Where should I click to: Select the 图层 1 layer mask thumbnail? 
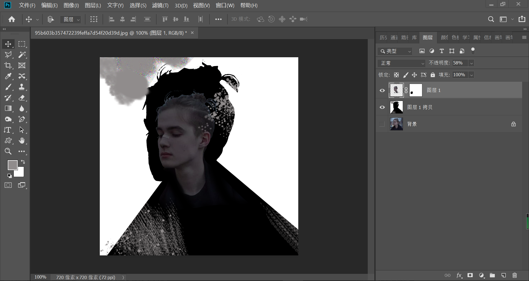click(416, 90)
